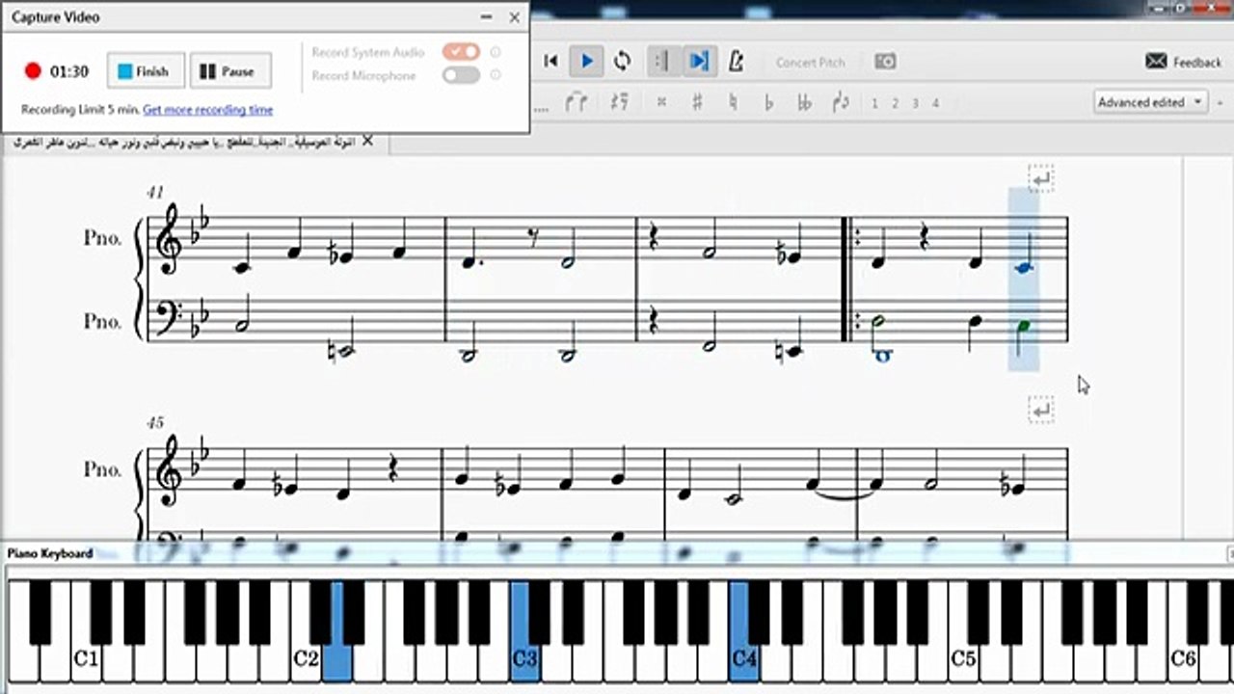Select voice 2 in toolbar

coord(895,103)
